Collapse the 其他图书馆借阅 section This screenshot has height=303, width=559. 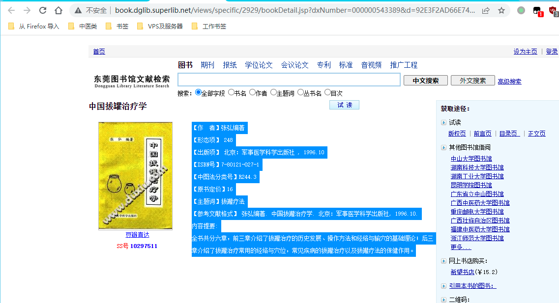coord(443,147)
